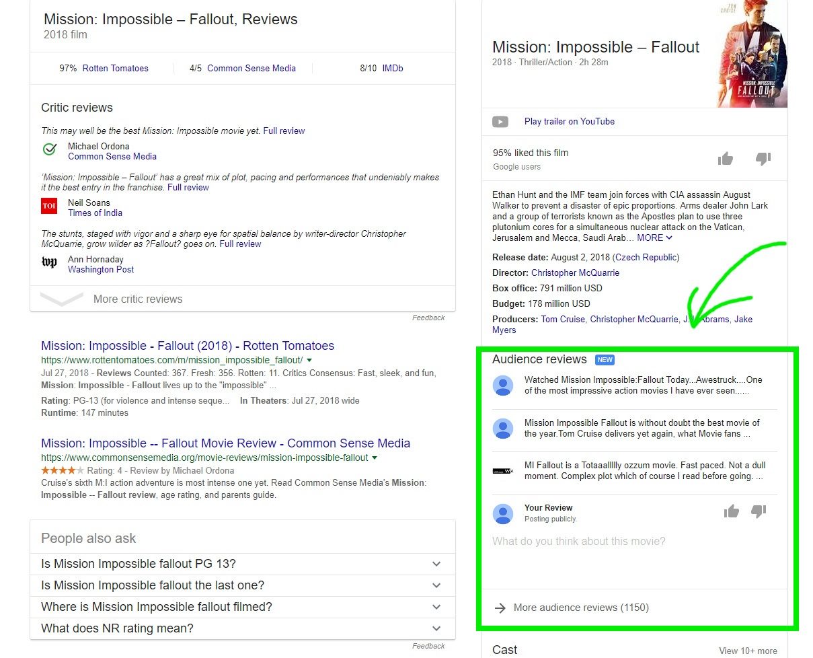
Task: Expand 'Is Mission Impossible fallout PG 13?'
Action: pyautogui.click(x=243, y=564)
